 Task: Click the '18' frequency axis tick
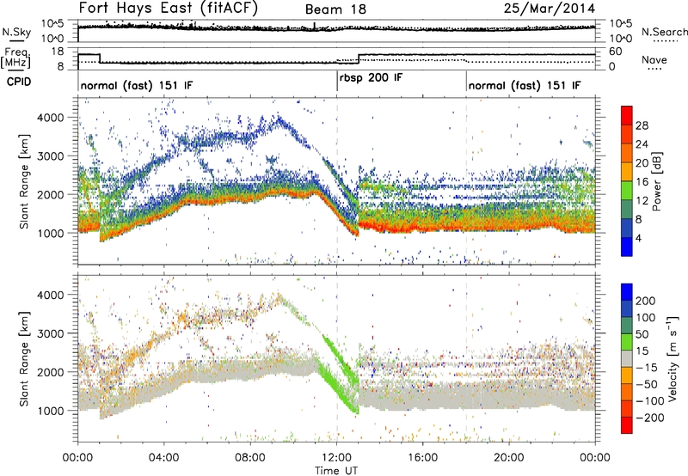[58, 52]
